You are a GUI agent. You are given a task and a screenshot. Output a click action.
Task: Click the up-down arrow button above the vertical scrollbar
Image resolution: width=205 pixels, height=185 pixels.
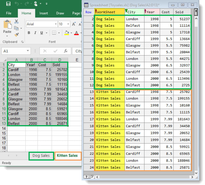click(x=196, y=12)
